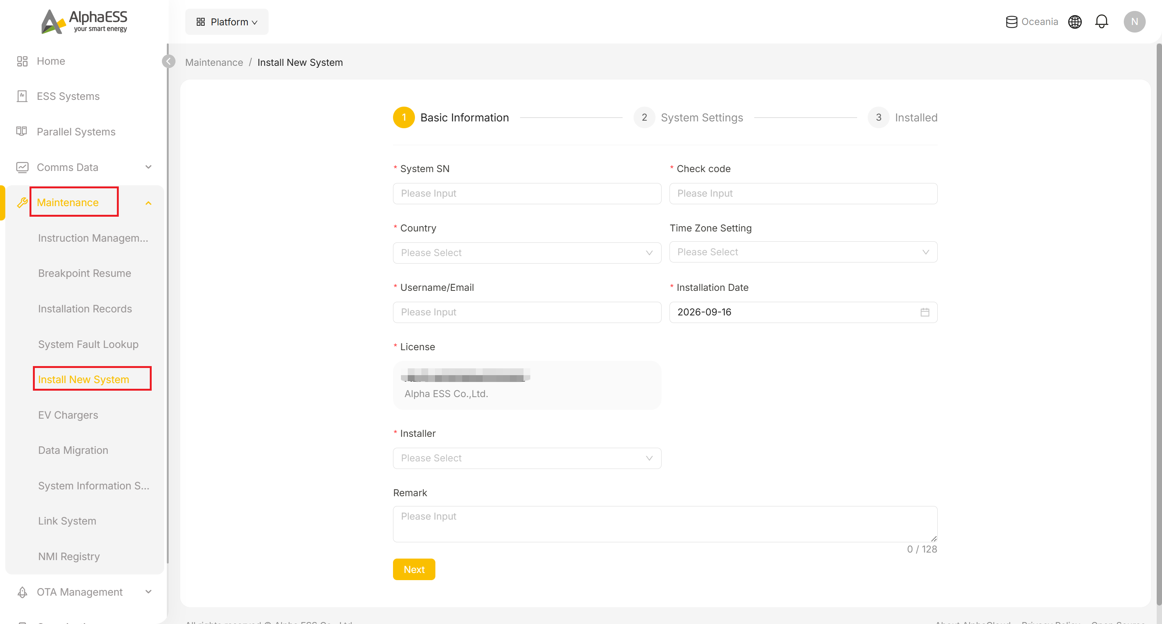
Task: Click the OTA Management rocket icon
Action: click(x=22, y=592)
